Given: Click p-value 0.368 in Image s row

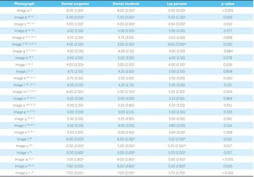Looking at the screenshot, I should (228, 132).
